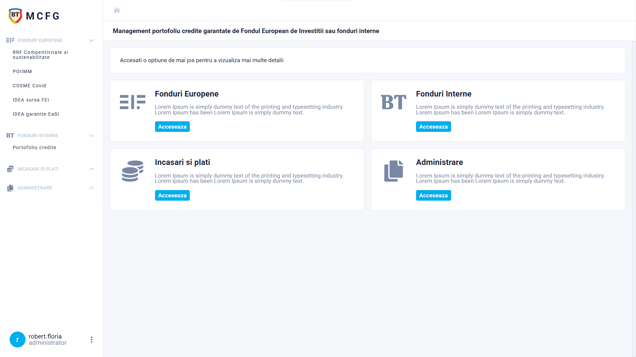Select POIIMM in the sidebar
636x357 pixels.
[23, 71]
